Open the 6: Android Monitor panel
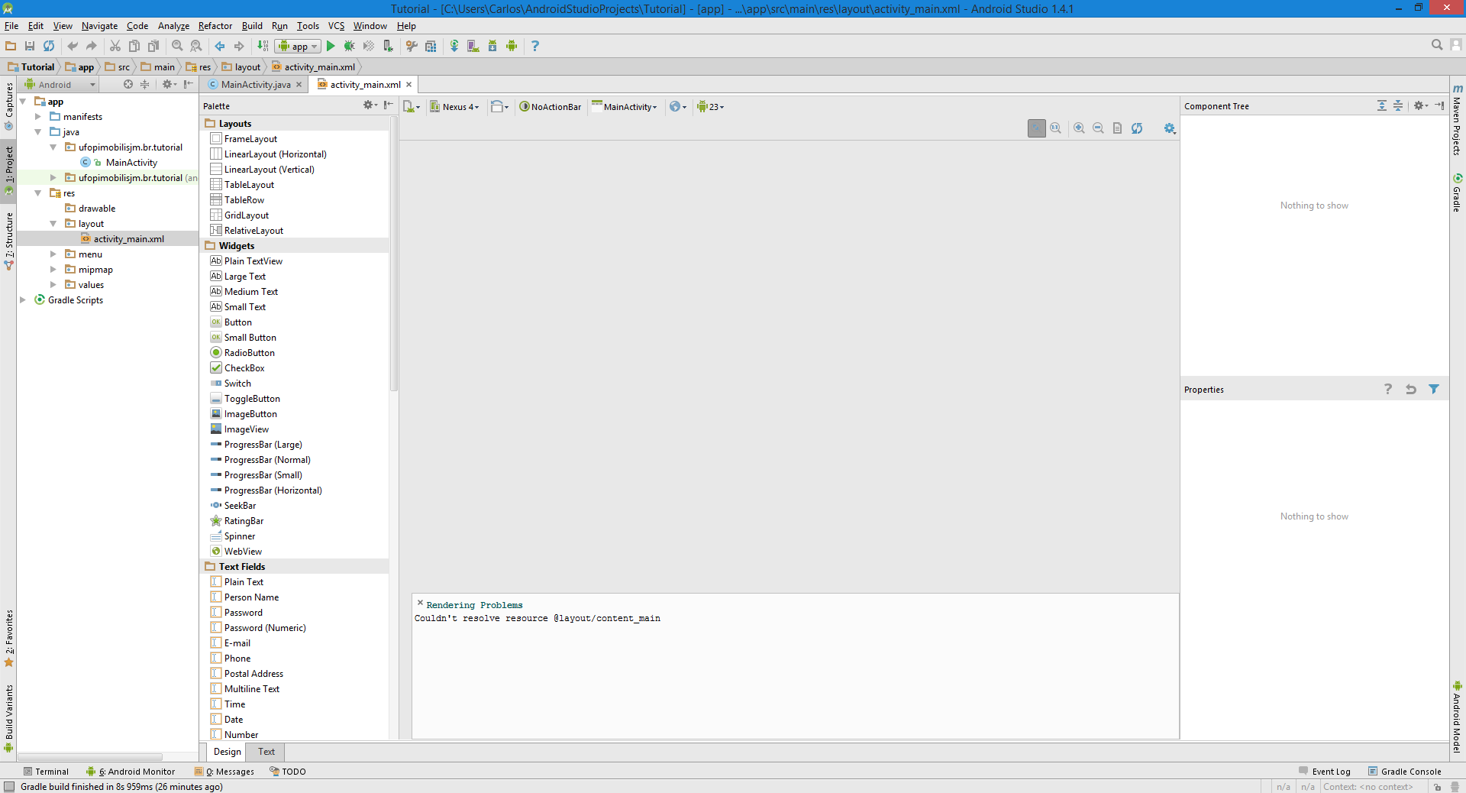The width and height of the screenshot is (1466, 793). click(131, 772)
